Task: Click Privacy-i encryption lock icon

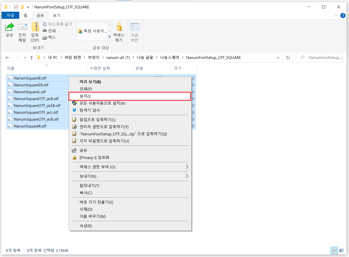Action: 74,157
